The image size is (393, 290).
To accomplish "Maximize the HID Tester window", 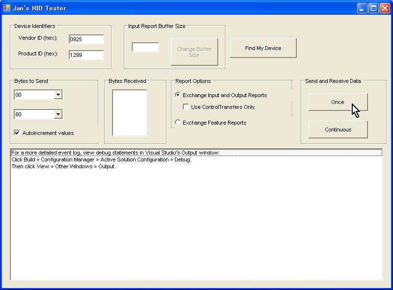I will tap(373, 8).
